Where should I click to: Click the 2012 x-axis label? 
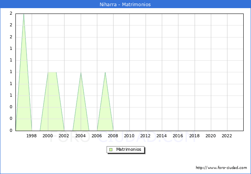pyautogui.click(x=146, y=136)
